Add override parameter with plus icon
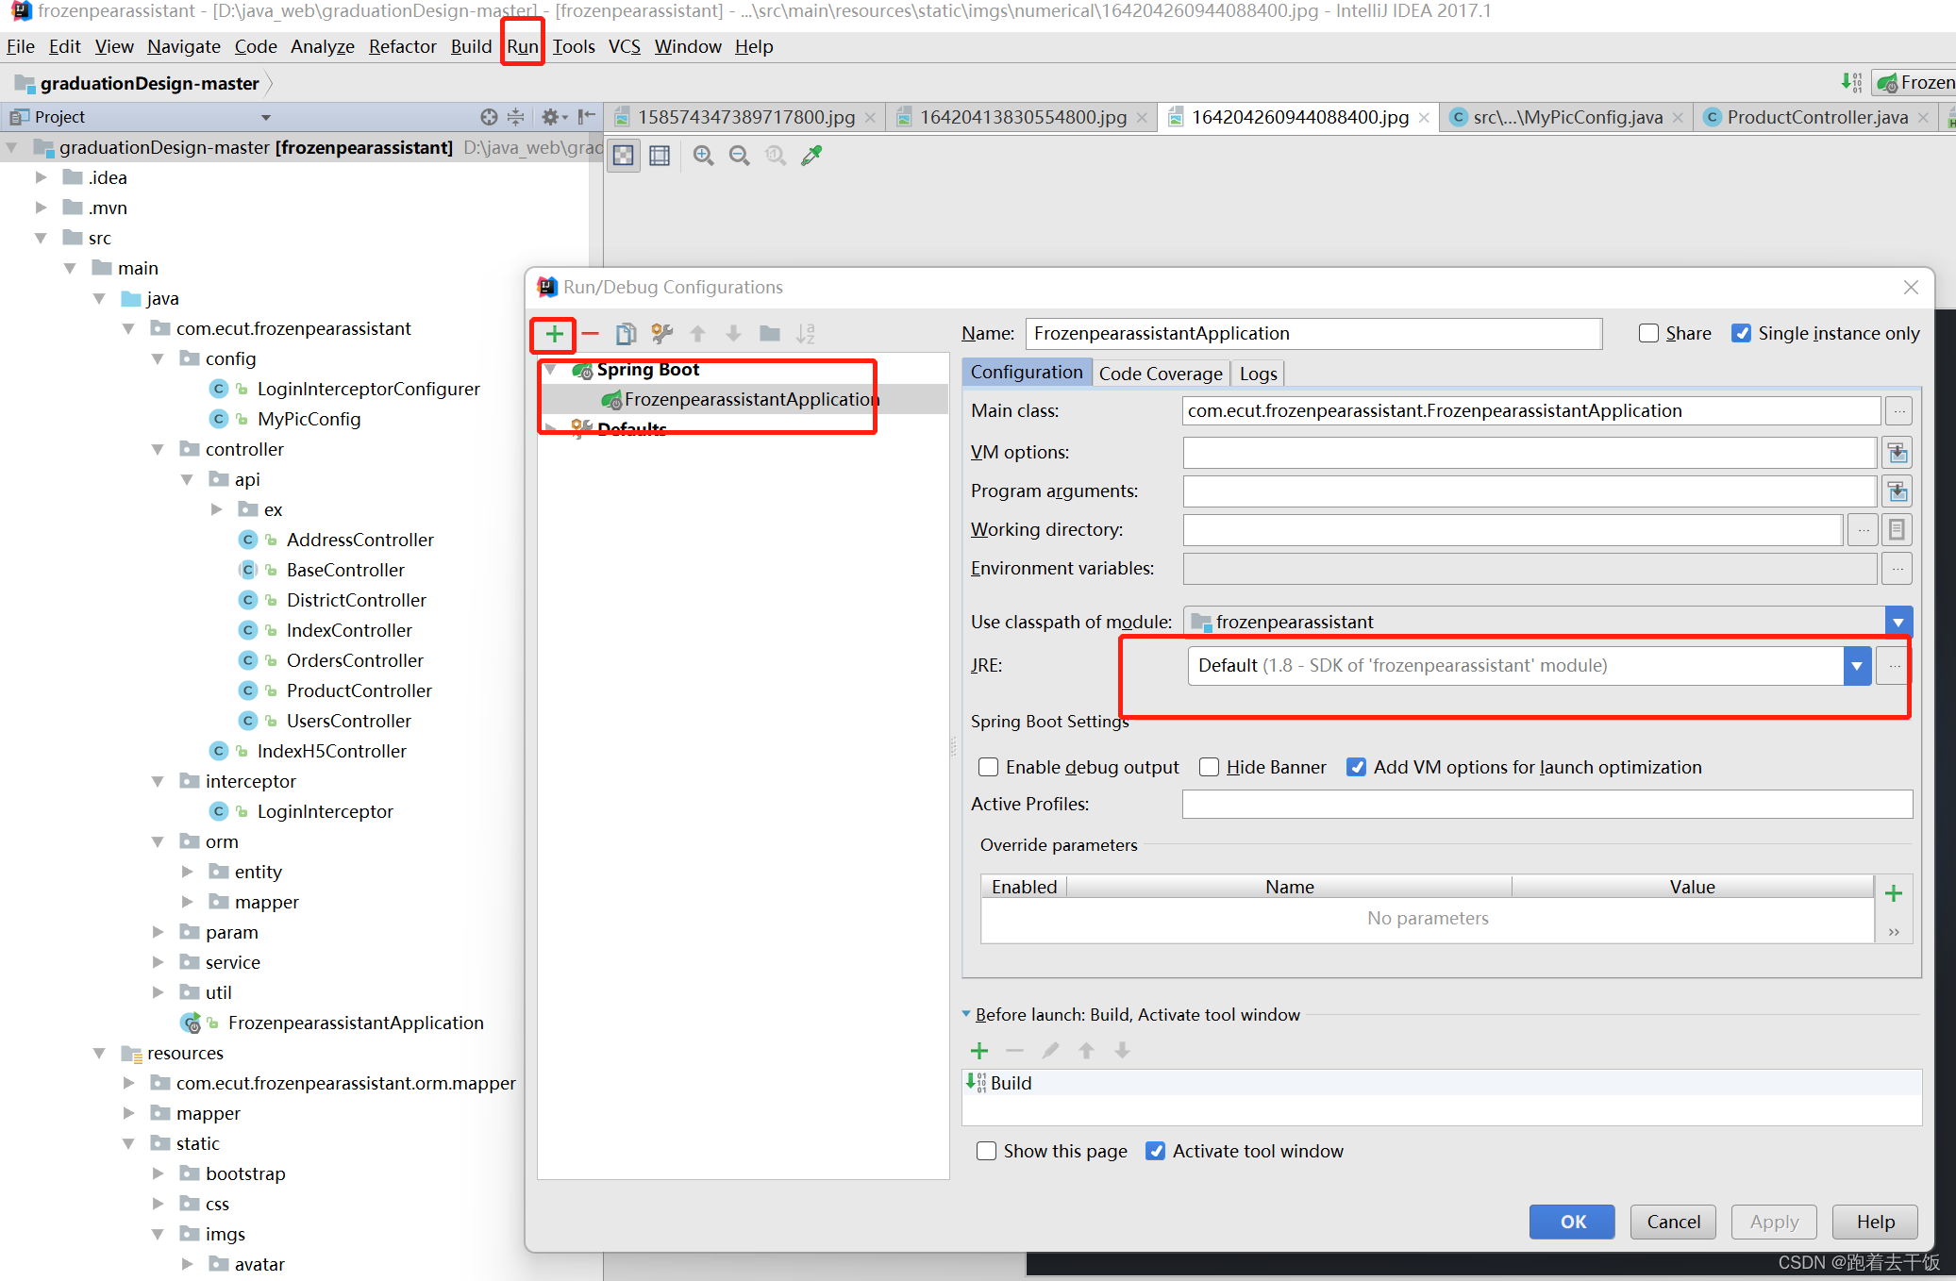Image resolution: width=1956 pixels, height=1281 pixels. (x=1894, y=893)
